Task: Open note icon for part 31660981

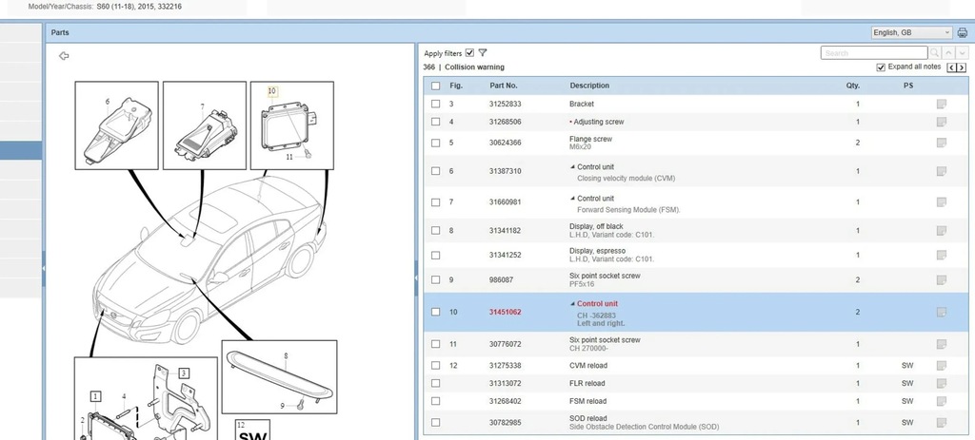Action: [942, 201]
